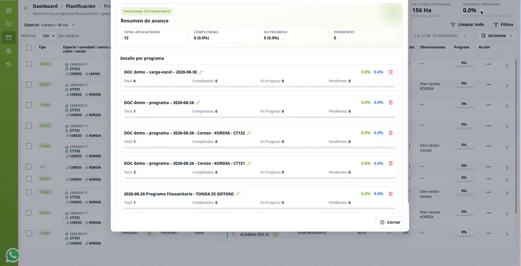
Task: Remove the Especie Cerezo 48 Ha filter chip
Action: coord(73,25)
